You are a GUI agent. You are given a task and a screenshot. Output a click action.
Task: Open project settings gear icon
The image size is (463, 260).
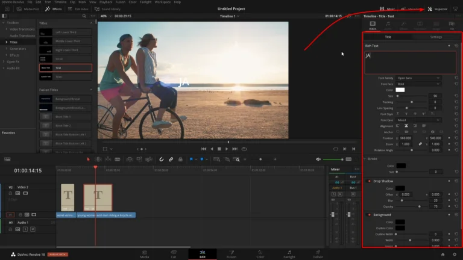point(455,255)
